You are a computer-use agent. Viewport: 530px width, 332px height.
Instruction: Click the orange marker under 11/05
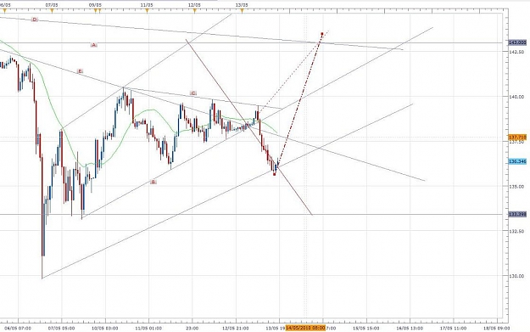coord(147,11)
